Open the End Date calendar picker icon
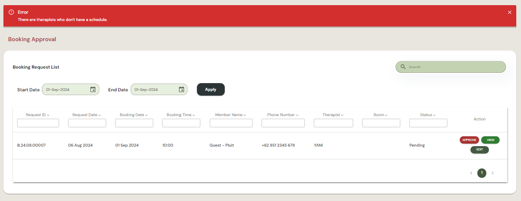This screenshot has height=201, width=521. pyautogui.click(x=182, y=90)
